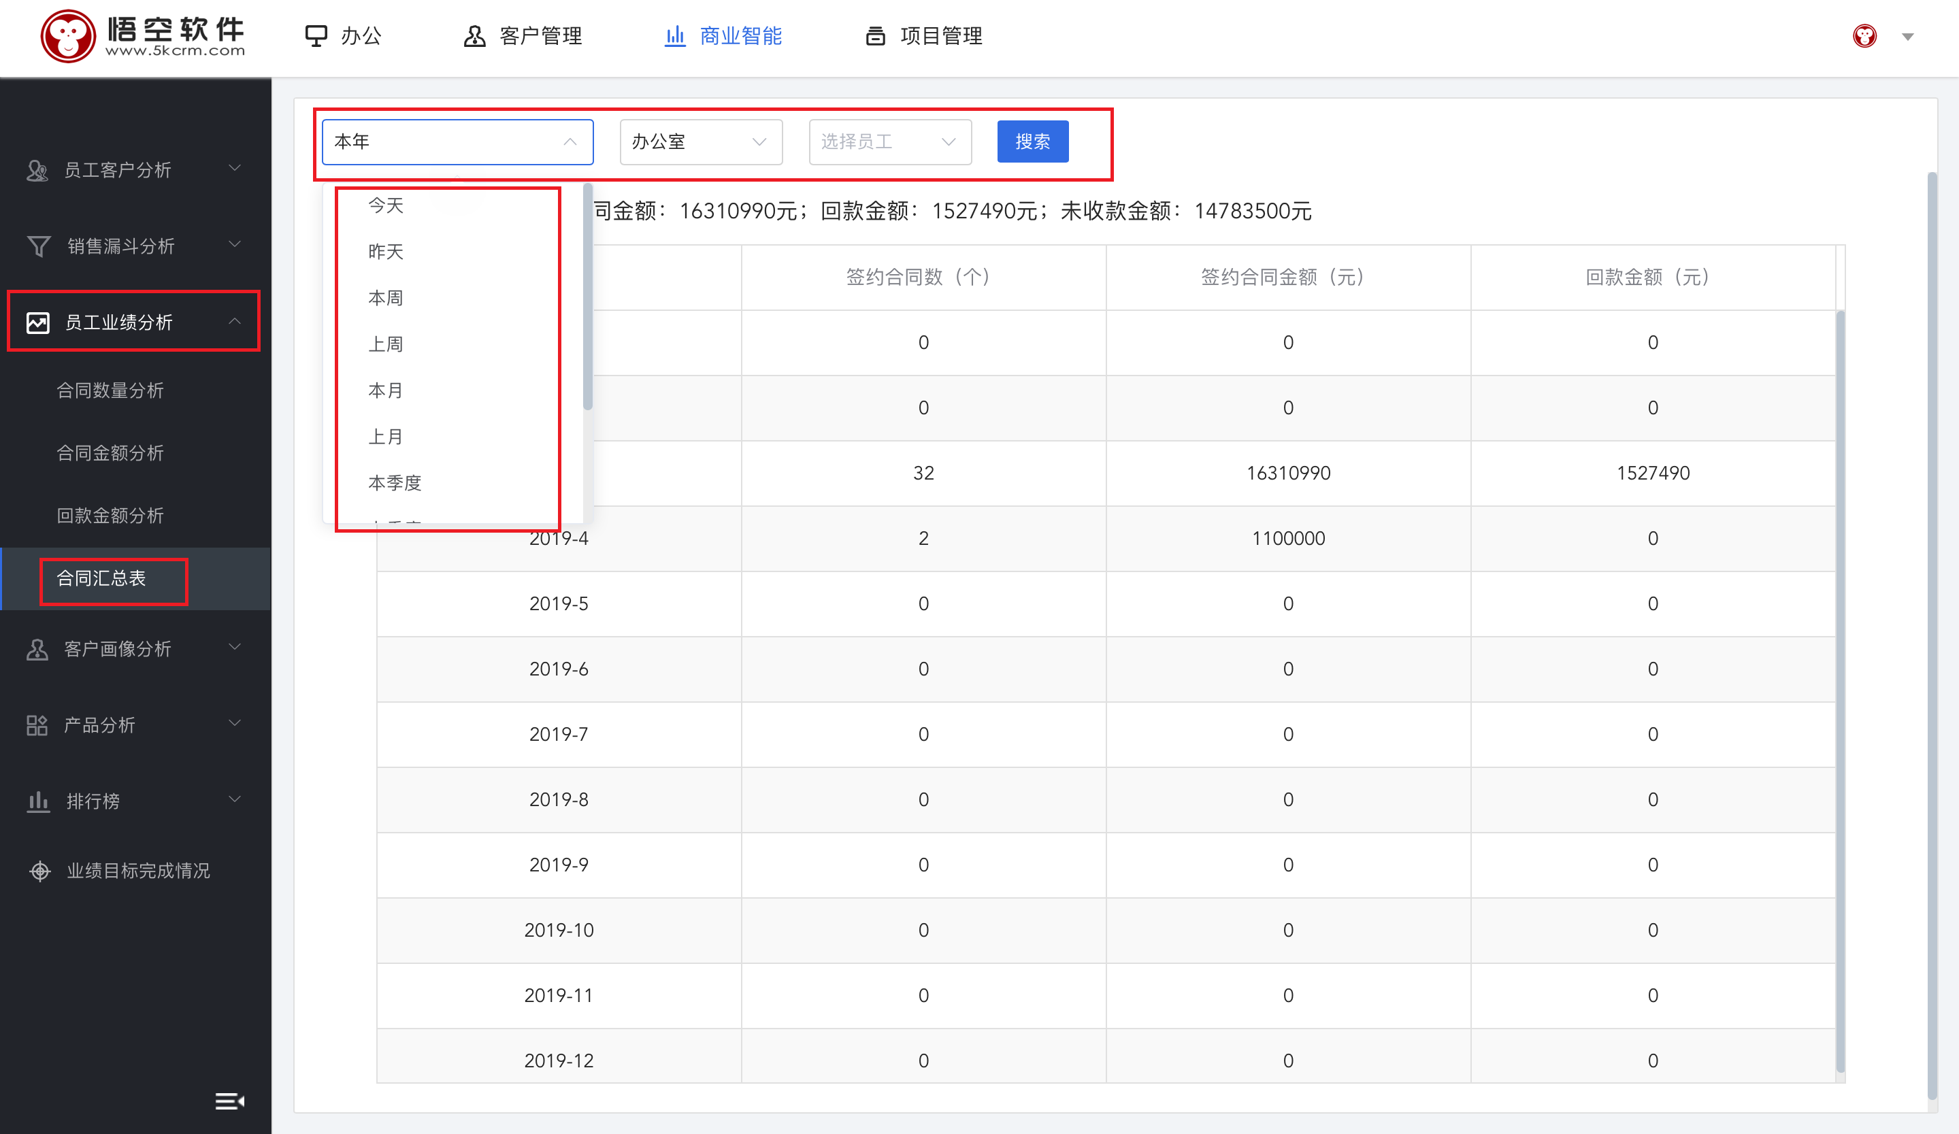Close the 本年 time range dropdown
Image resolution: width=1959 pixels, height=1134 pixels.
tap(457, 141)
